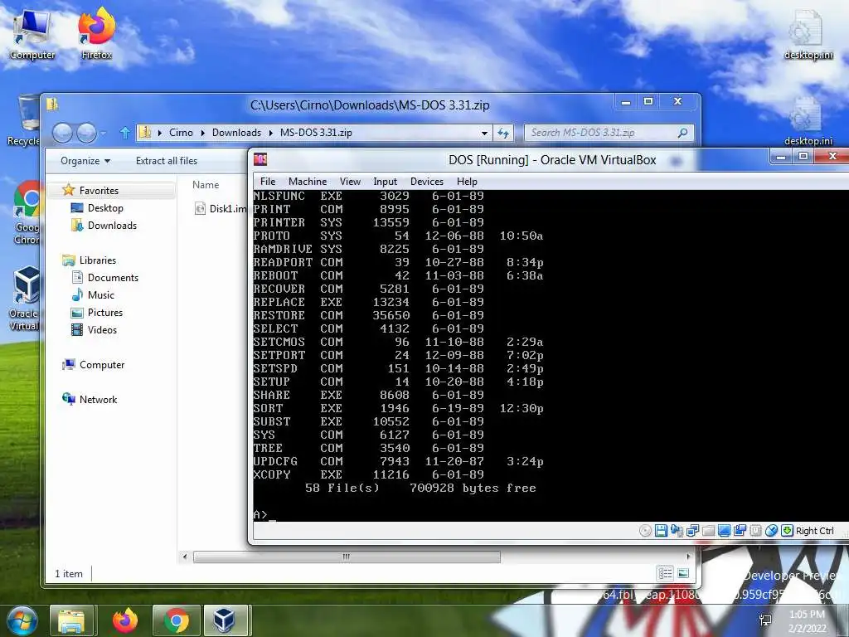Click the DOS icon in VirtualBox title bar

260,159
